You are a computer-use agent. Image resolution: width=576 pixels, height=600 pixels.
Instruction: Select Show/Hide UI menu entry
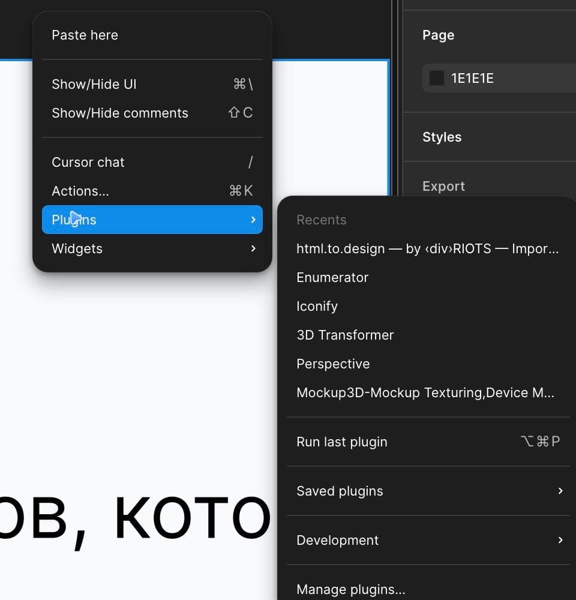click(152, 84)
